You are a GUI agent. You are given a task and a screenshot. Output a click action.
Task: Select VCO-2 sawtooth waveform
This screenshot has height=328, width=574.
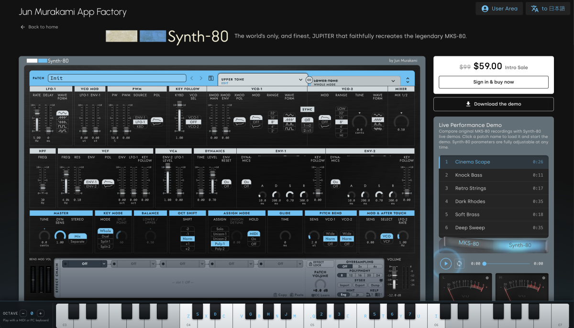pos(378,119)
